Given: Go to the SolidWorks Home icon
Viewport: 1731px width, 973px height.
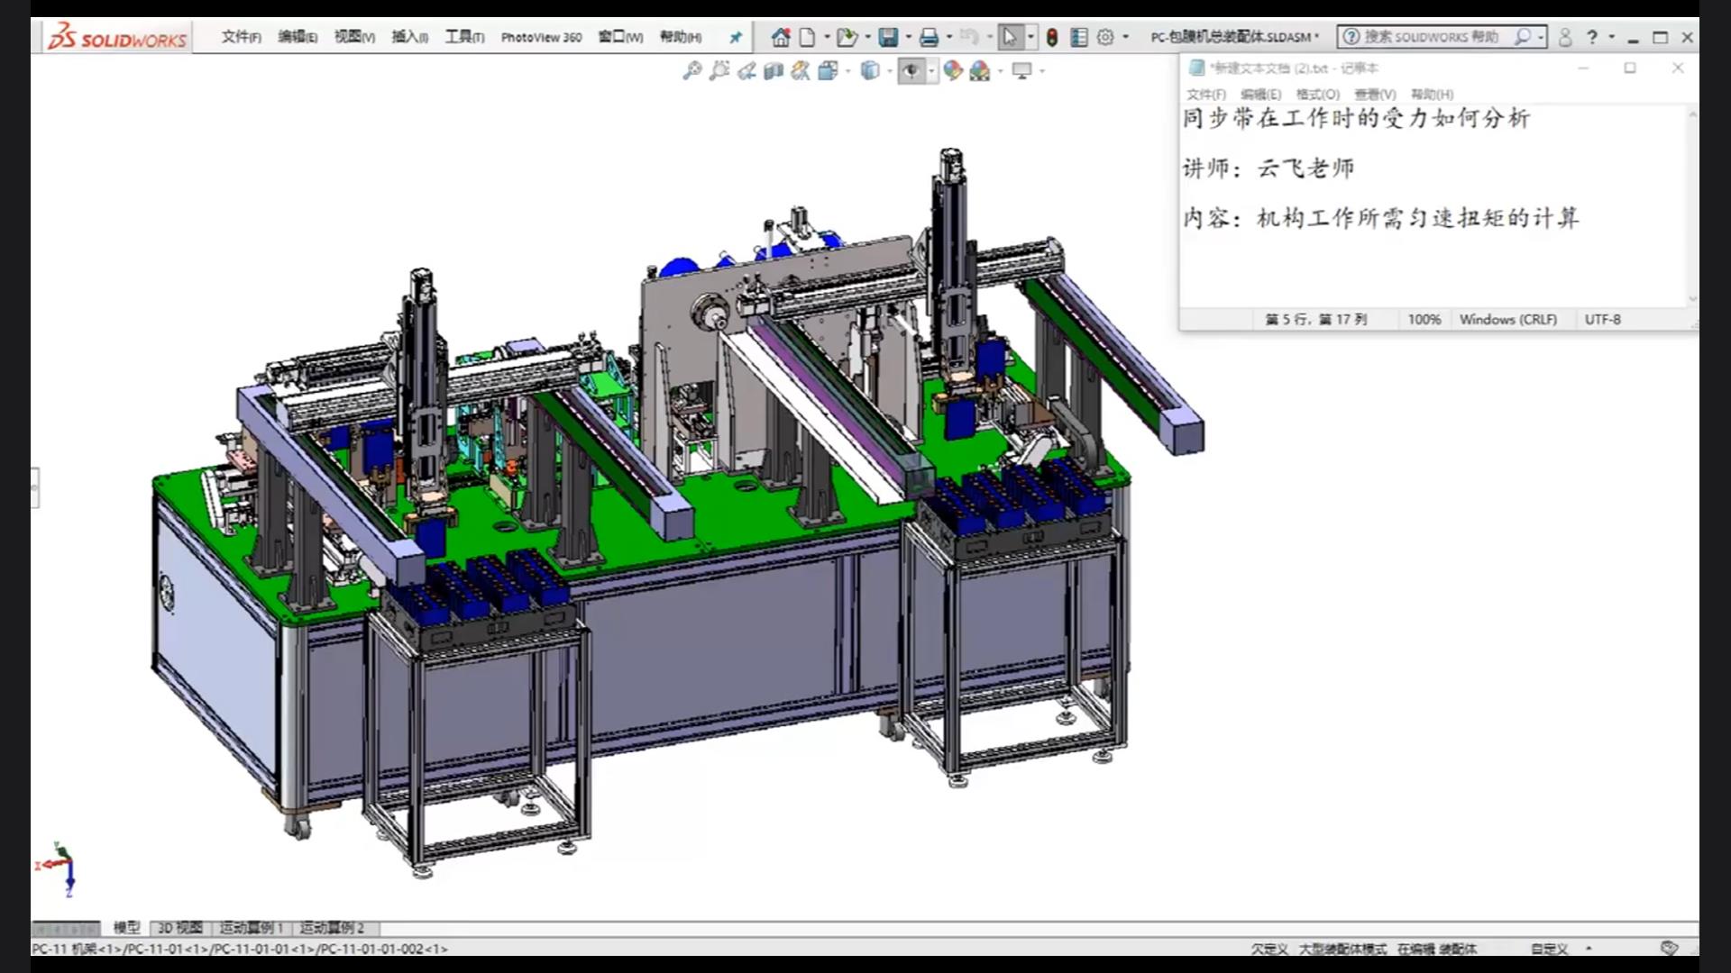Looking at the screenshot, I should [x=781, y=37].
